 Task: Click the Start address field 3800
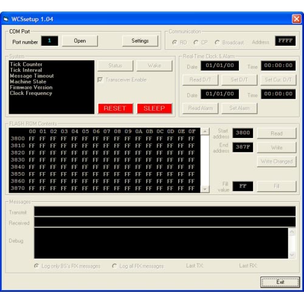pos(243,133)
